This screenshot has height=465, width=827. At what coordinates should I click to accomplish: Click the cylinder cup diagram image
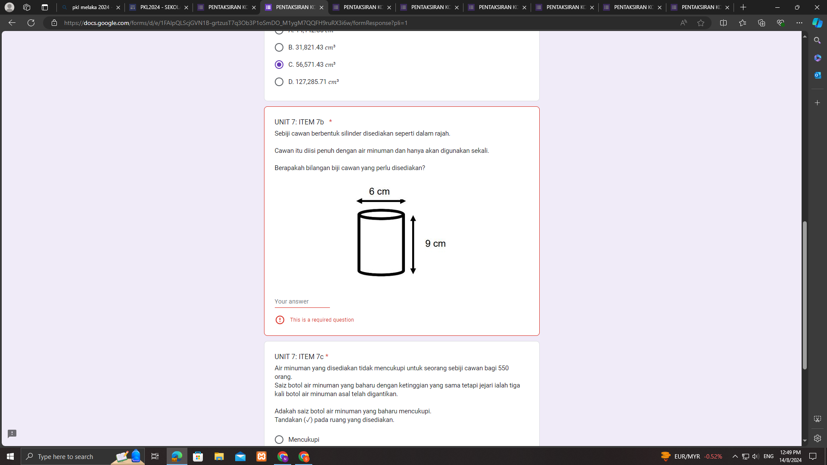(401, 232)
